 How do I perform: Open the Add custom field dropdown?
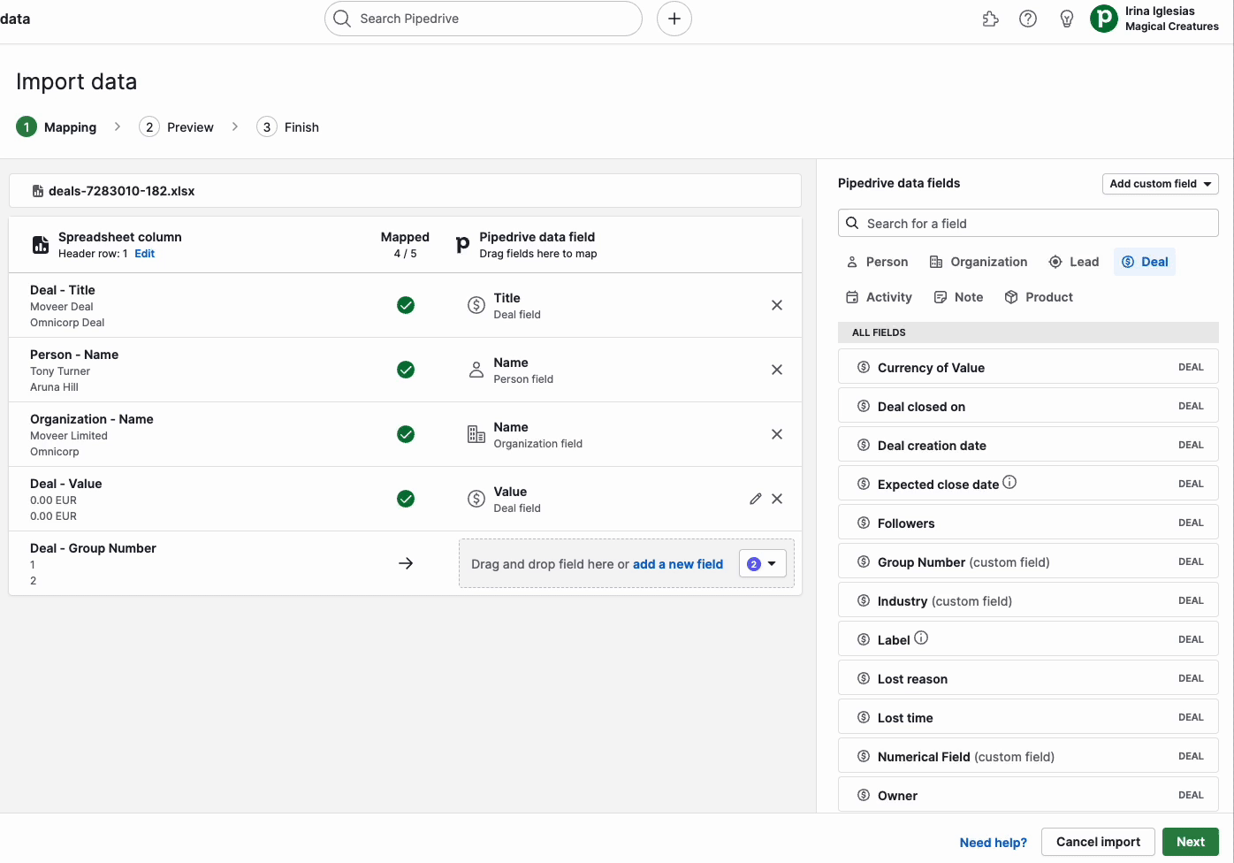pyautogui.click(x=1160, y=183)
